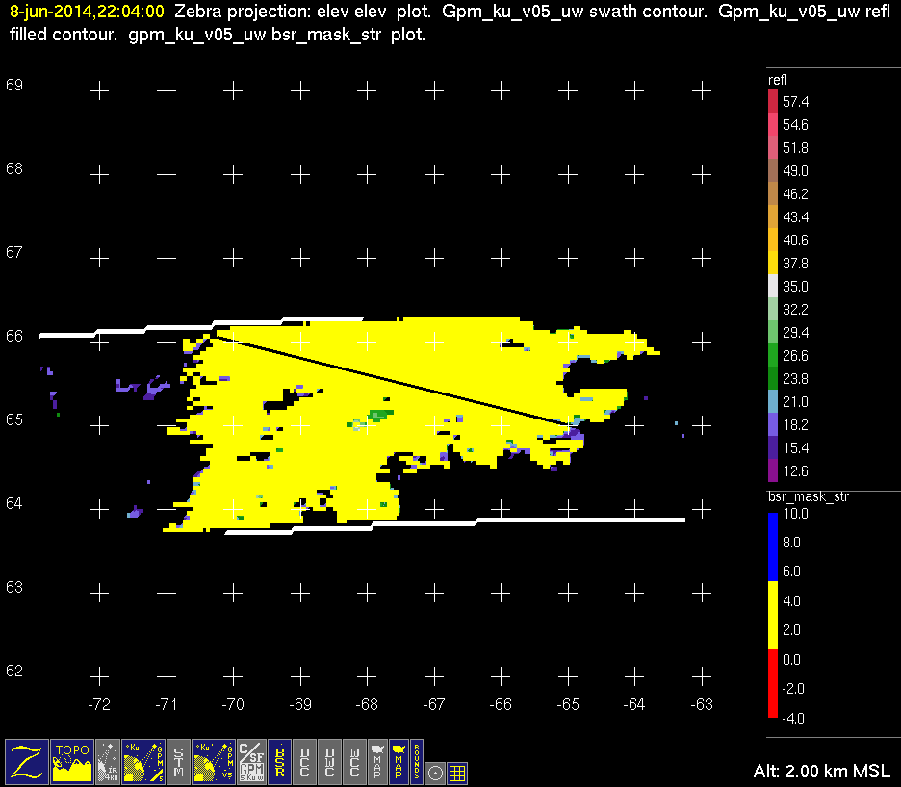Enable the WCC overlay button
Screen dimensions: 901x787
click(354, 761)
